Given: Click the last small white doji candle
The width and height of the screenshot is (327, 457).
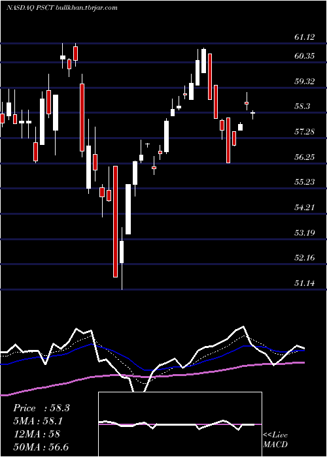Looking at the screenshot, I should (x=253, y=113).
